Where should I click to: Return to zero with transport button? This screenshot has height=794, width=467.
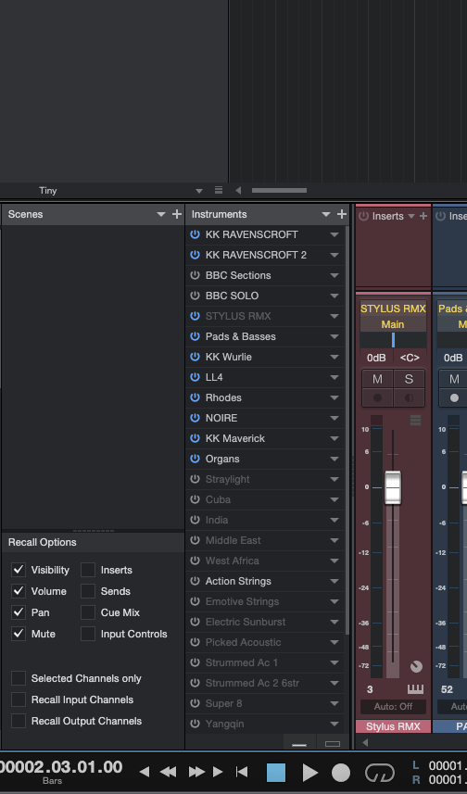coord(242,772)
